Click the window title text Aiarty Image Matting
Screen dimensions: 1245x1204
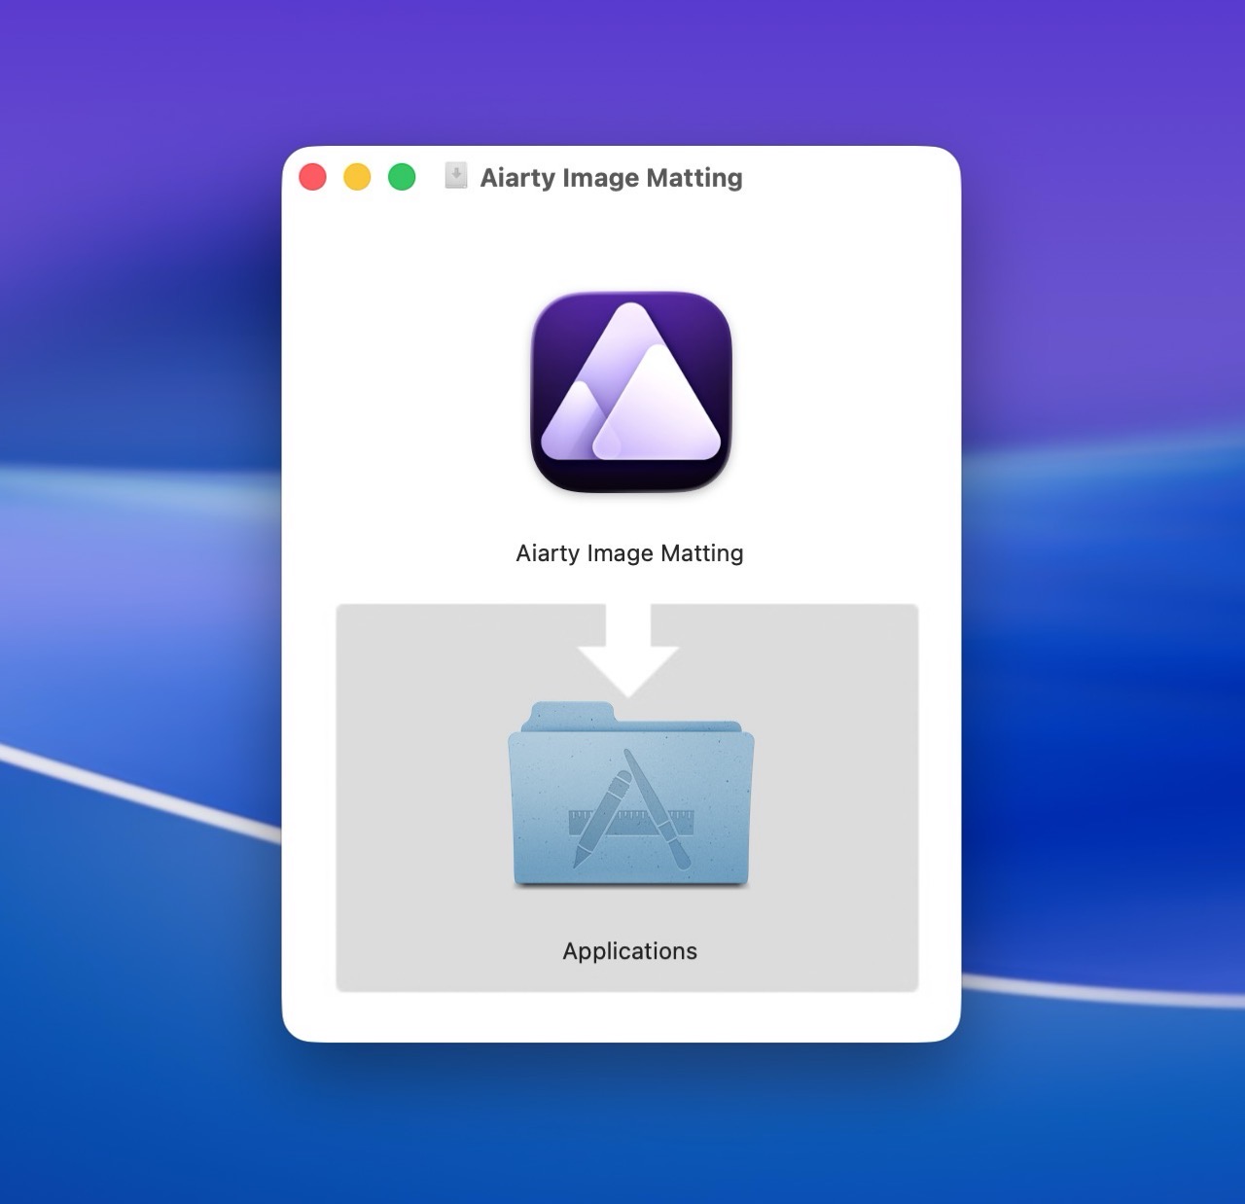tap(611, 178)
